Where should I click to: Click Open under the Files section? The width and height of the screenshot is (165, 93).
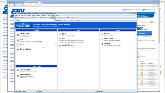(64, 34)
